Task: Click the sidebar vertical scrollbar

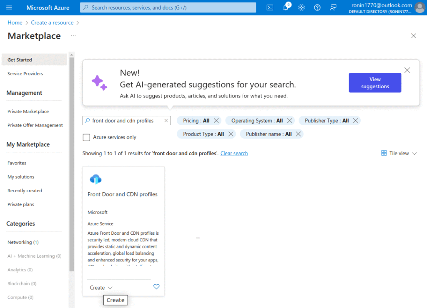Action: (72, 164)
